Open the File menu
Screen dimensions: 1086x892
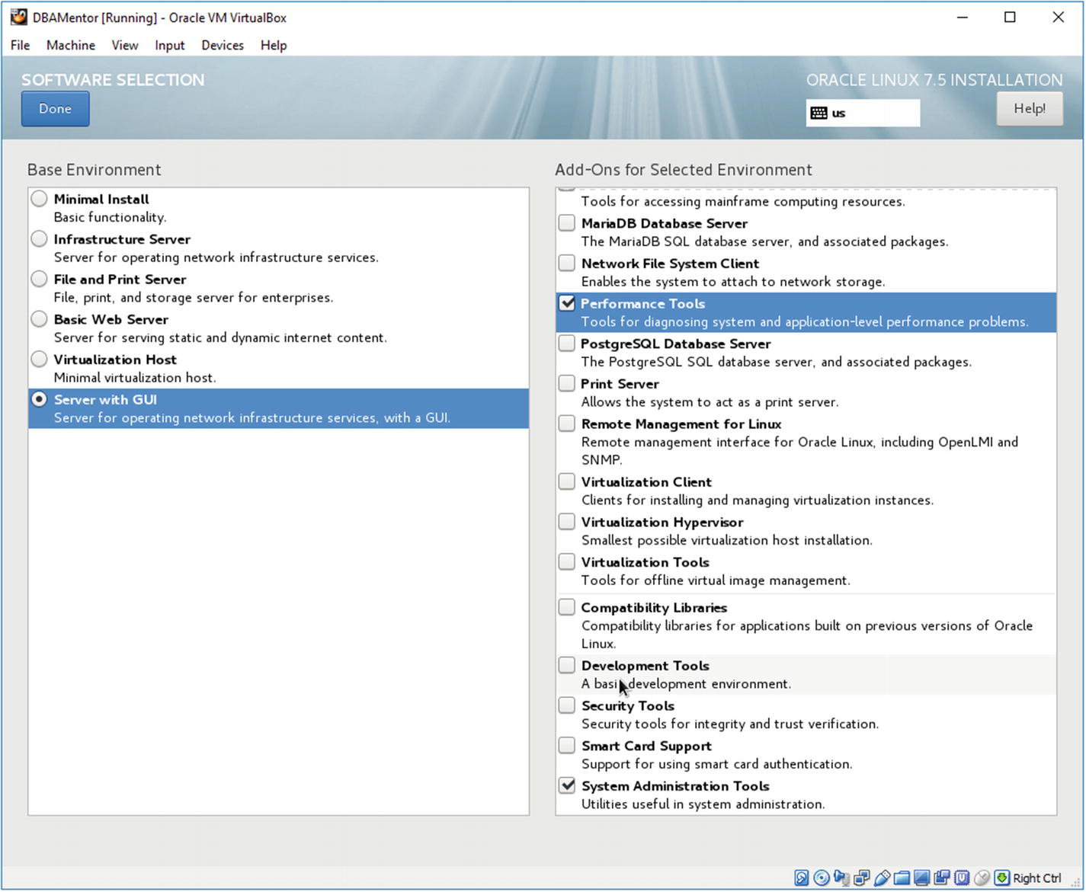(x=21, y=45)
